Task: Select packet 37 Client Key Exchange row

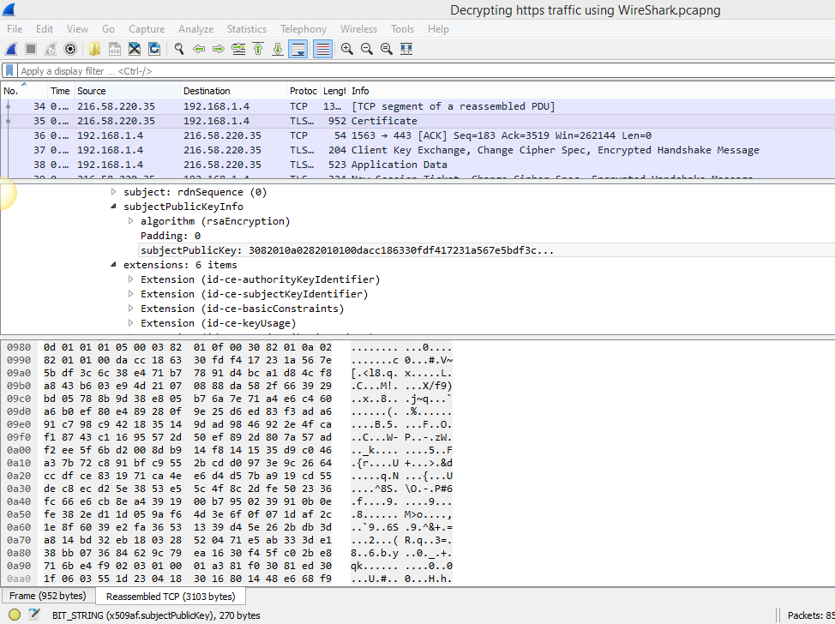Action: coord(417,150)
